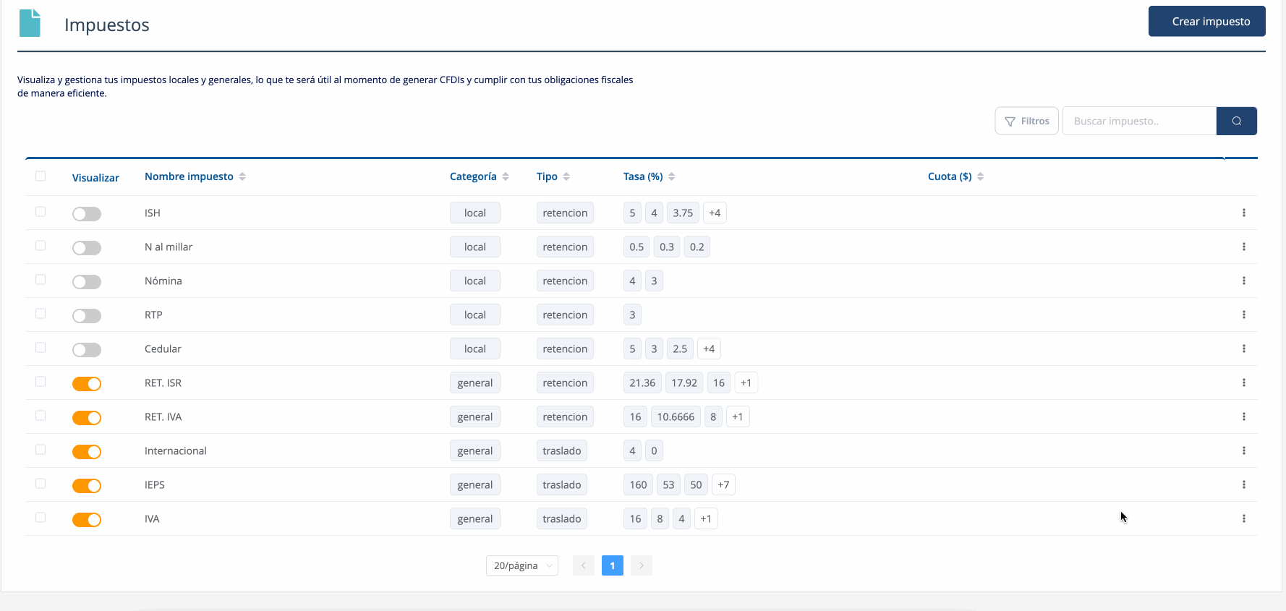Sort by Tasa (%) column arrows

click(671, 176)
